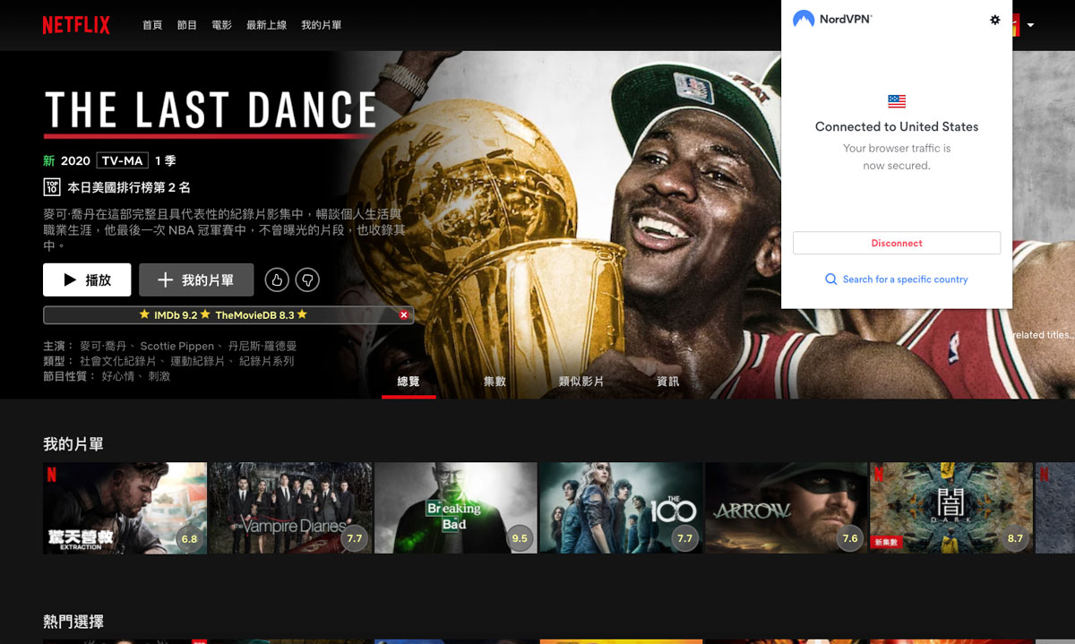Open NordVPN settings gear icon
This screenshot has width=1075, height=644.
[994, 20]
